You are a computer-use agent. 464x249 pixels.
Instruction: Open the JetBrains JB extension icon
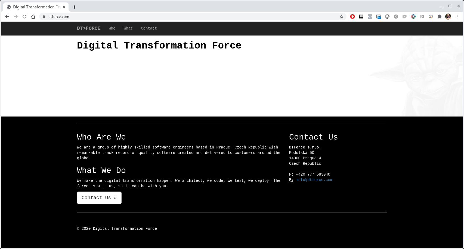click(x=361, y=17)
